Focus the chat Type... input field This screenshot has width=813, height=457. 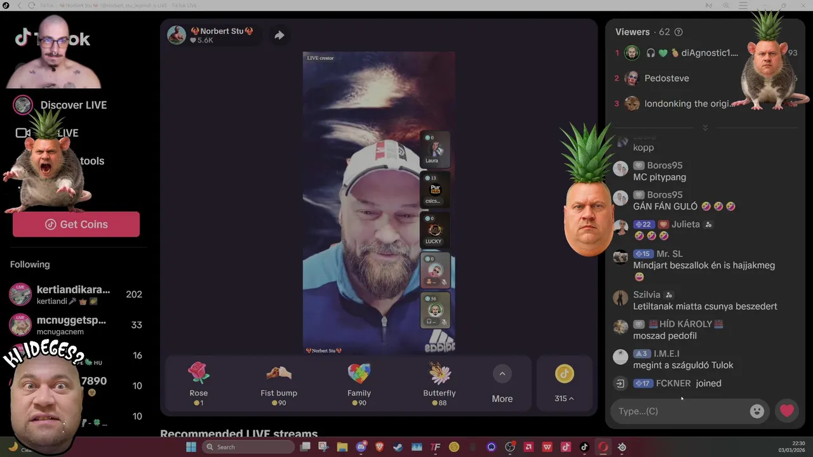pyautogui.click(x=682, y=411)
